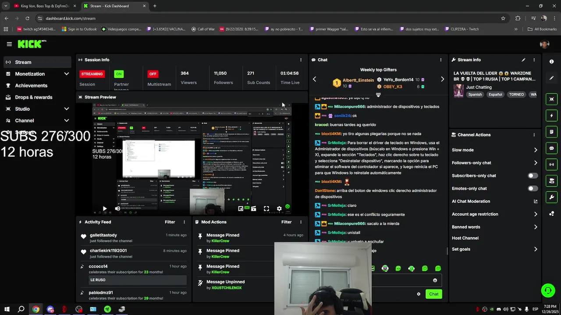Open the Kick hamburger menu
The height and width of the screenshot is (315, 561).
coord(9,44)
